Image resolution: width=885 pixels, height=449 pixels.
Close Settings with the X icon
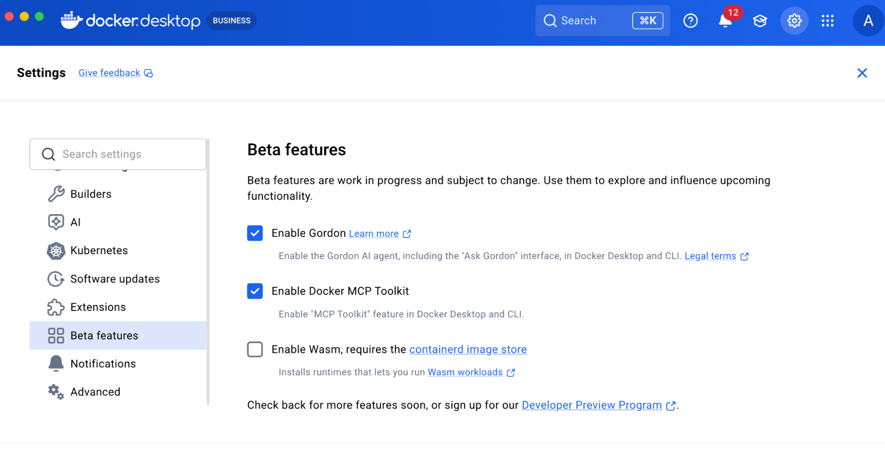click(862, 73)
